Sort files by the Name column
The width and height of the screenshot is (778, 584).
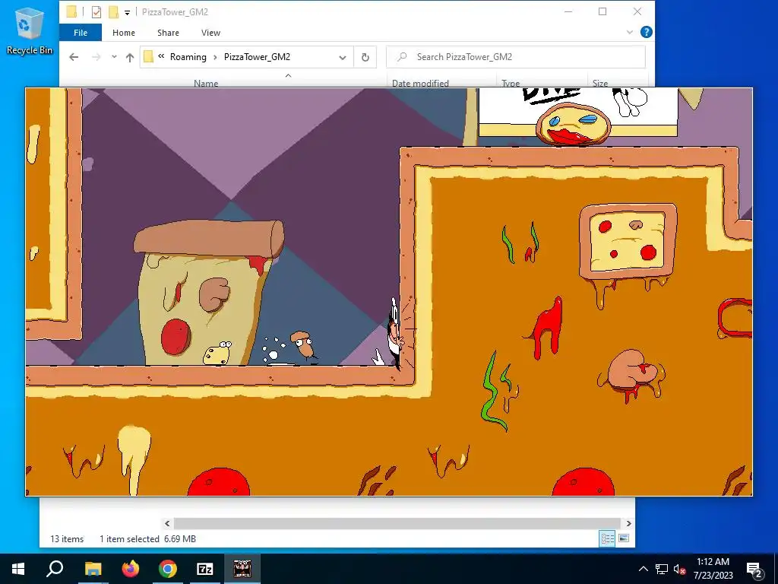(206, 82)
